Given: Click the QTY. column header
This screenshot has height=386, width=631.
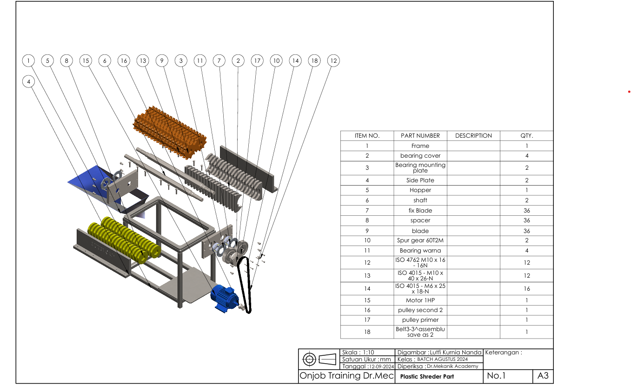Looking at the screenshot, I should [x=526, y=135].
